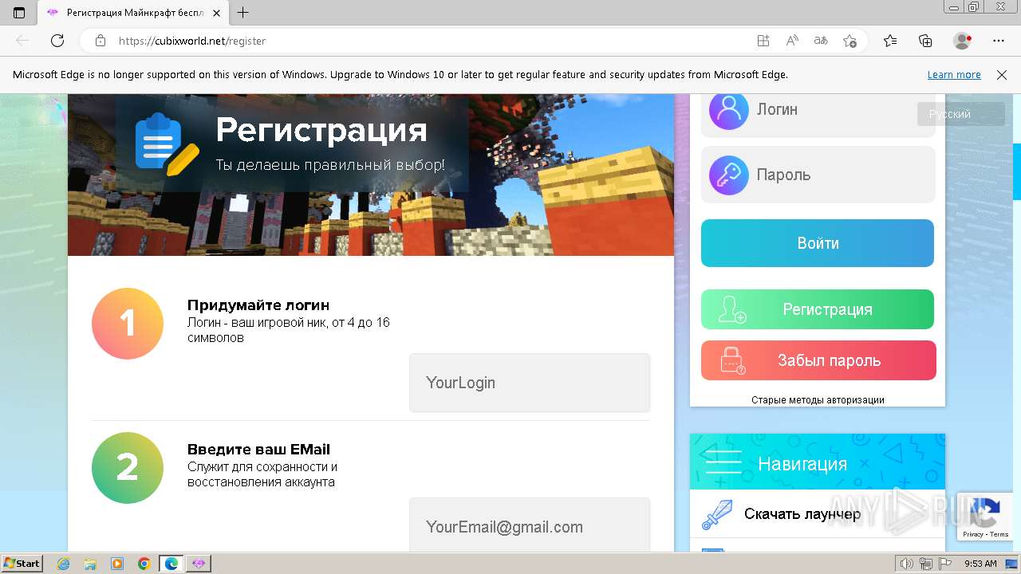The height and width of the screenshot is (574, 1021).
Task: Open the Learn more link
Action: coord(954,75)
